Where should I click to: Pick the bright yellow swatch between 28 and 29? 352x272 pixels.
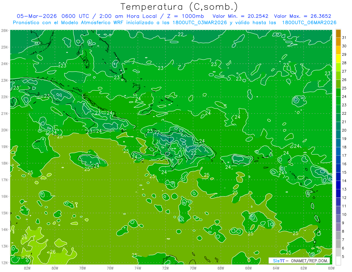pos(338,59)
